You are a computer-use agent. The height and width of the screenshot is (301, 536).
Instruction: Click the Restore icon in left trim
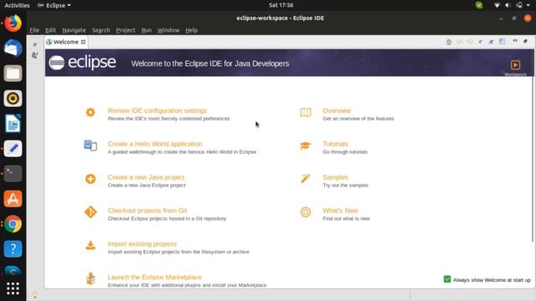34,44
